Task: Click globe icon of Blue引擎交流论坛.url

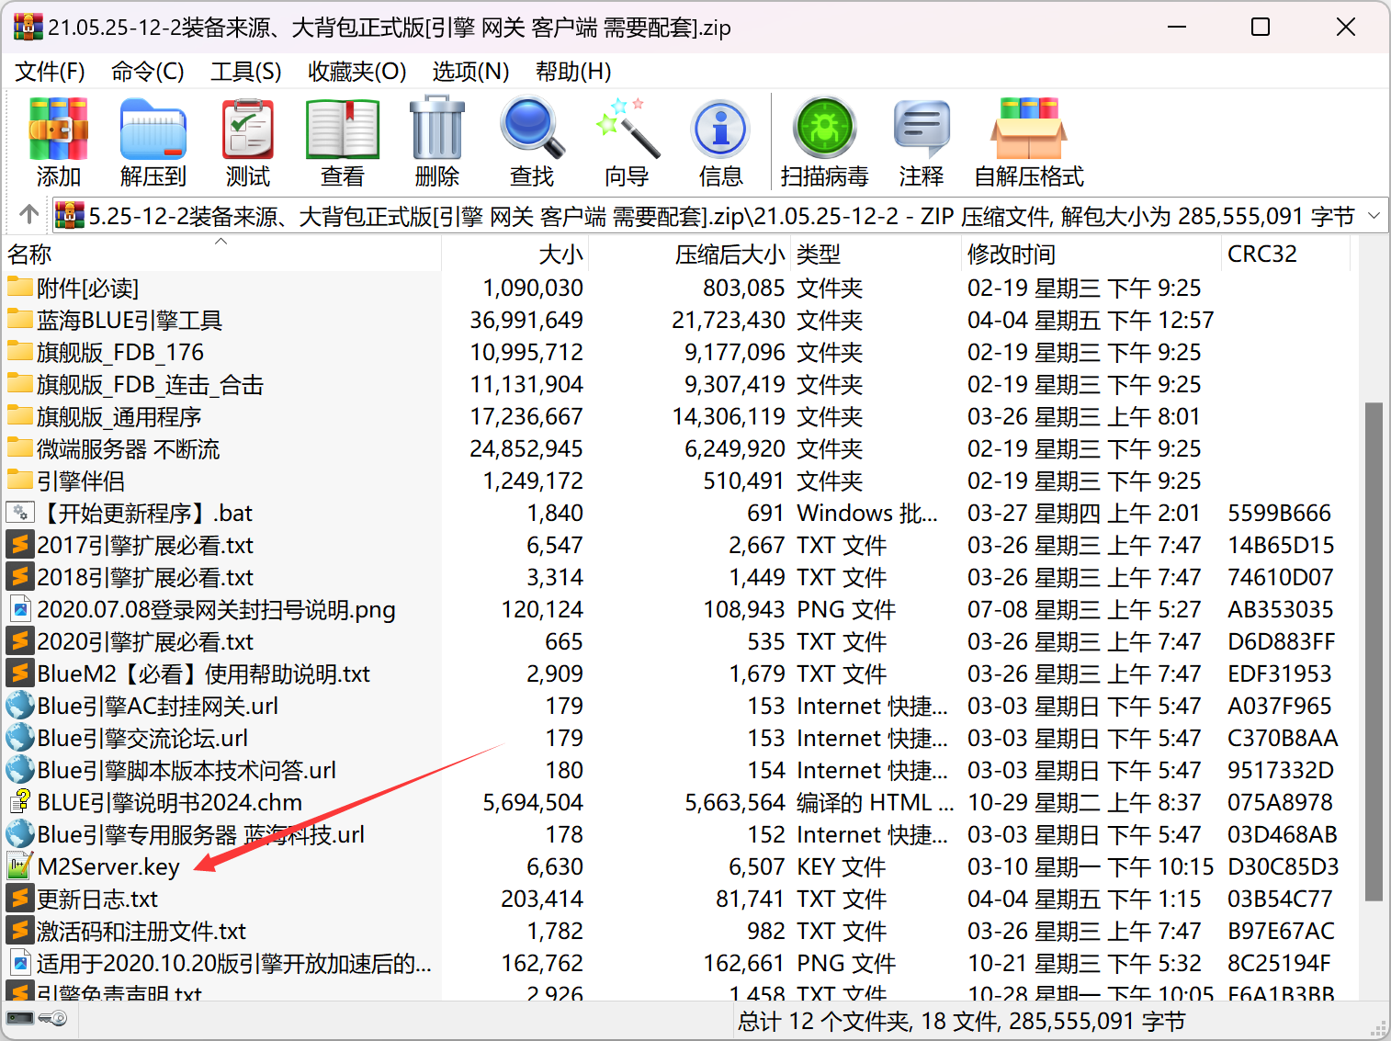Action: [x=19, y=738]
